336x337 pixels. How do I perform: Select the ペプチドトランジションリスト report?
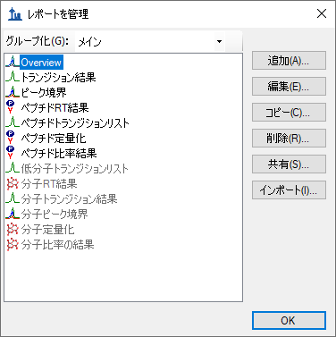pos(75,122)
